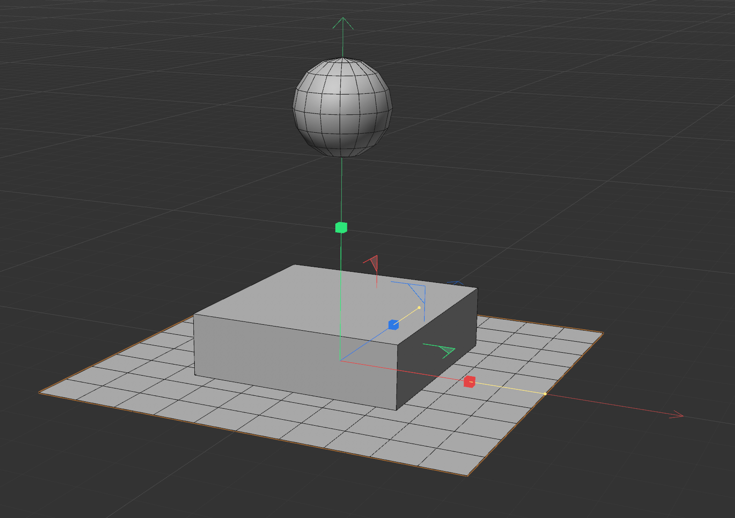
Task: Click the yellow dot on X axis
Action: click(545, 394)
